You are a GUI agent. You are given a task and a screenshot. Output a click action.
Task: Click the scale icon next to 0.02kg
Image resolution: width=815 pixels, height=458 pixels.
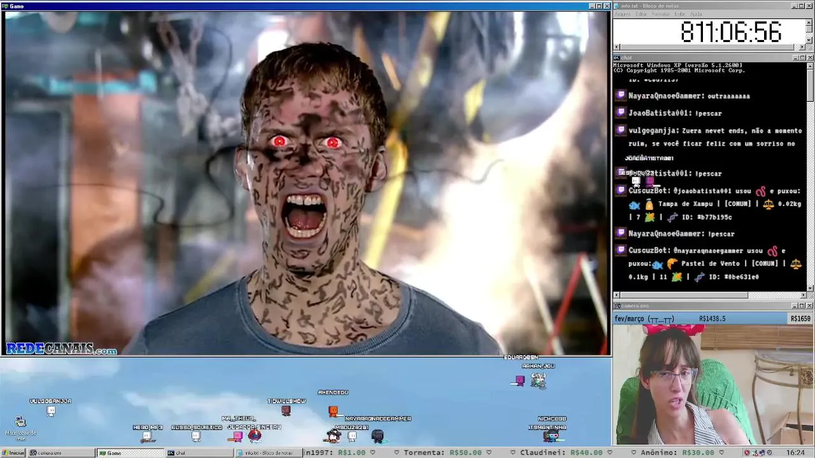pyautogui.click(x=769, y=204)
